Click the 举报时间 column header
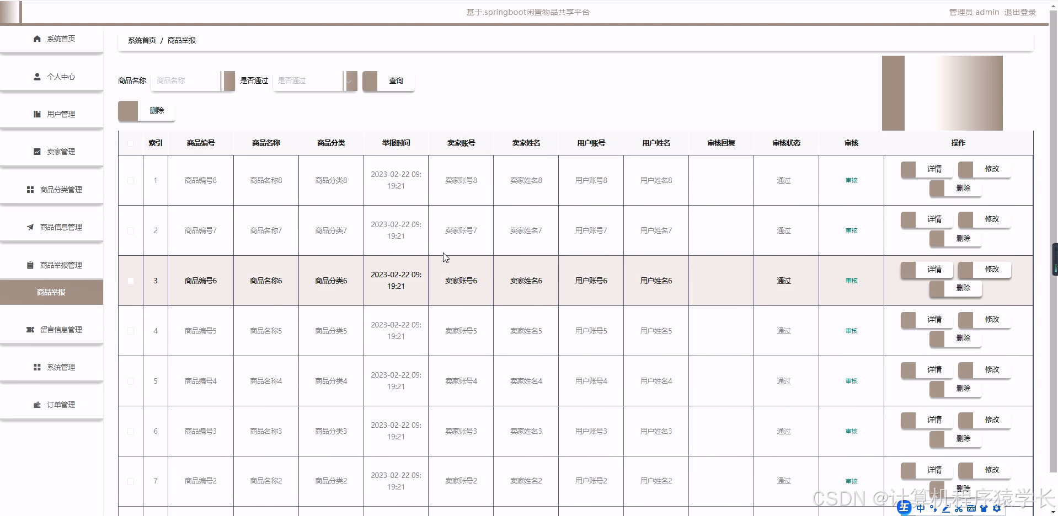 (396, 143)
